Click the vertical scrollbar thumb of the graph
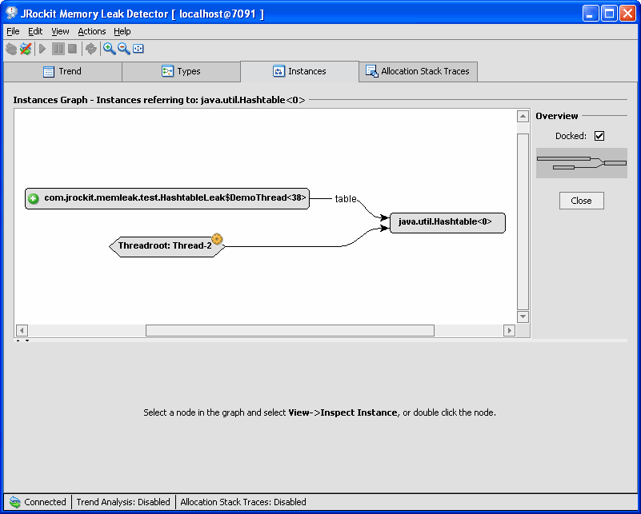Screen dimensions: 641x514 pos(523,221)
